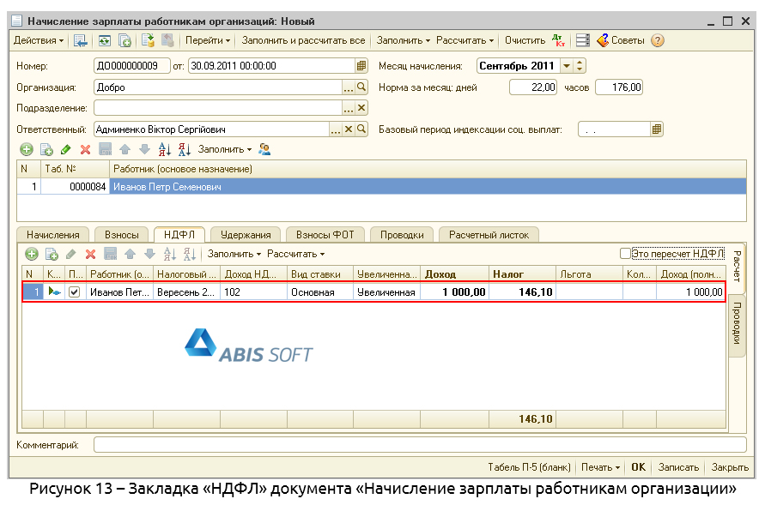This screenshot has height=511, width=759.
Task: Untick the checkbox in the Иванов НДФЛ row
Action: pyautogui.click(x=74, y=292)
